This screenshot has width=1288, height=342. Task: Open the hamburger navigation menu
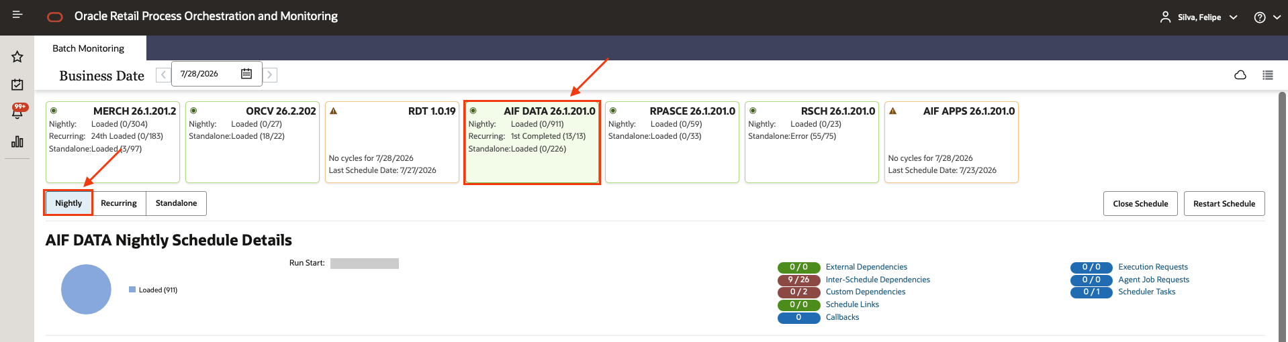click(x=17, y=15)
